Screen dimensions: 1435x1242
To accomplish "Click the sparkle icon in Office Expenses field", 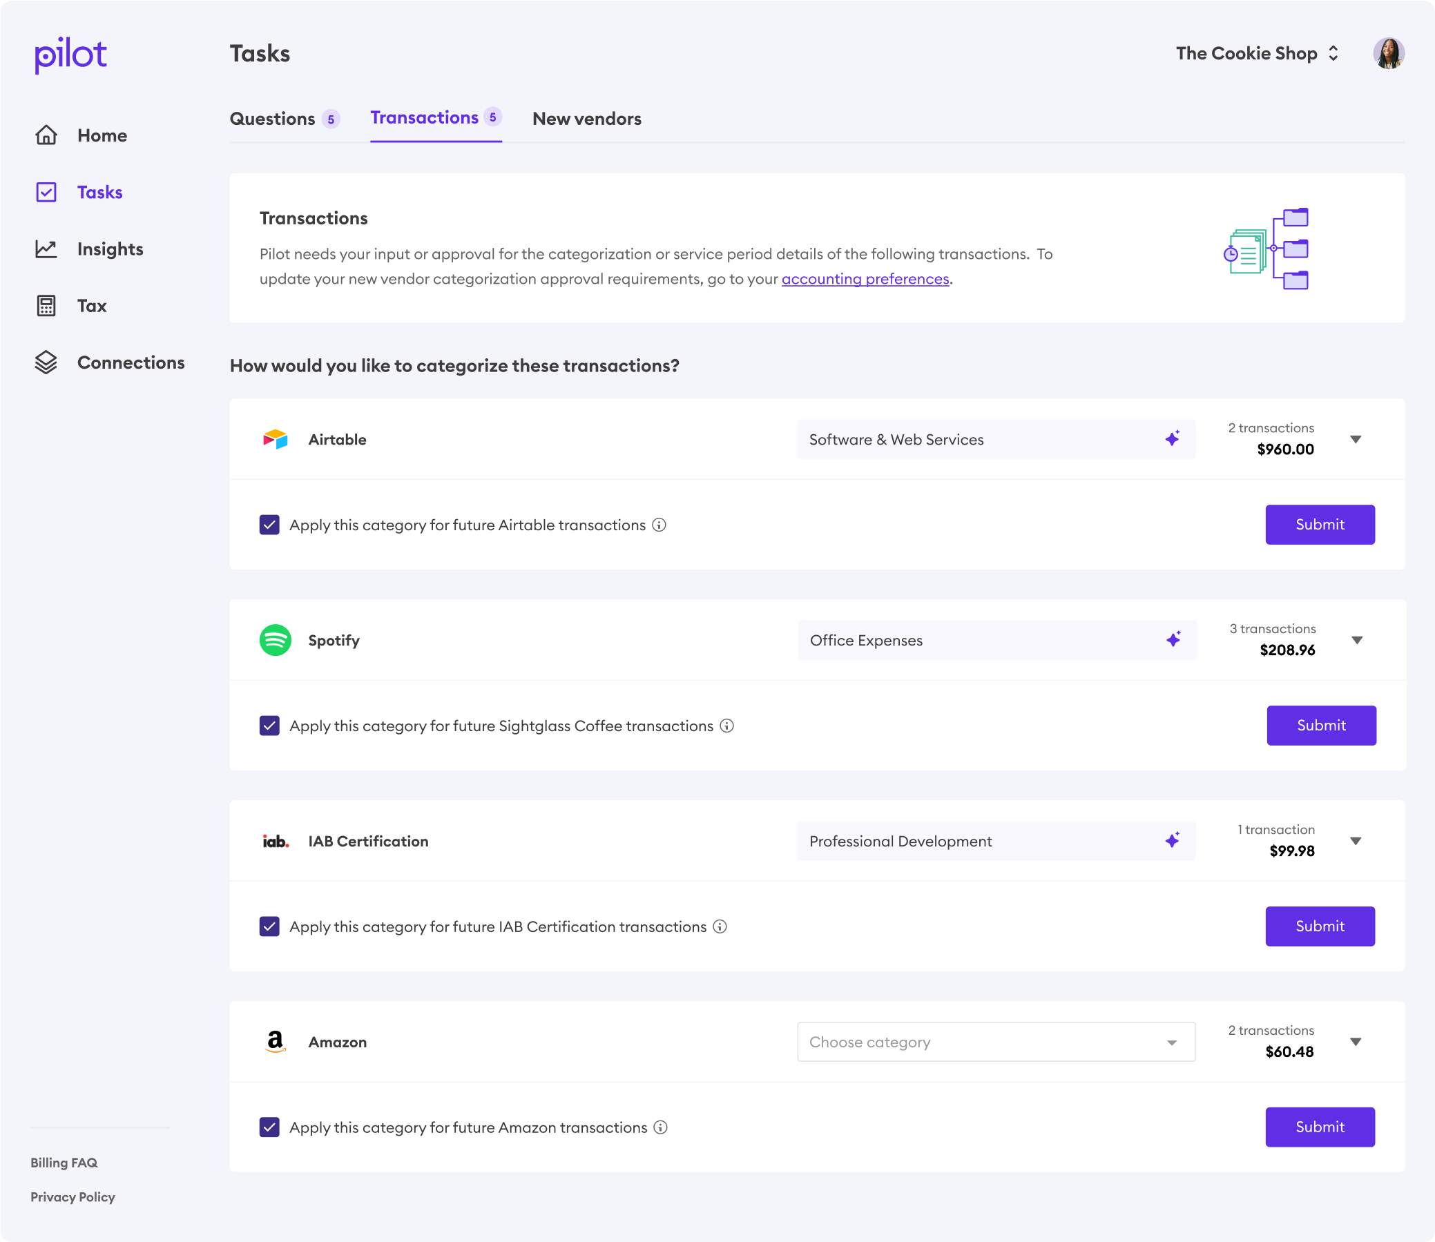I will 1173,640.
